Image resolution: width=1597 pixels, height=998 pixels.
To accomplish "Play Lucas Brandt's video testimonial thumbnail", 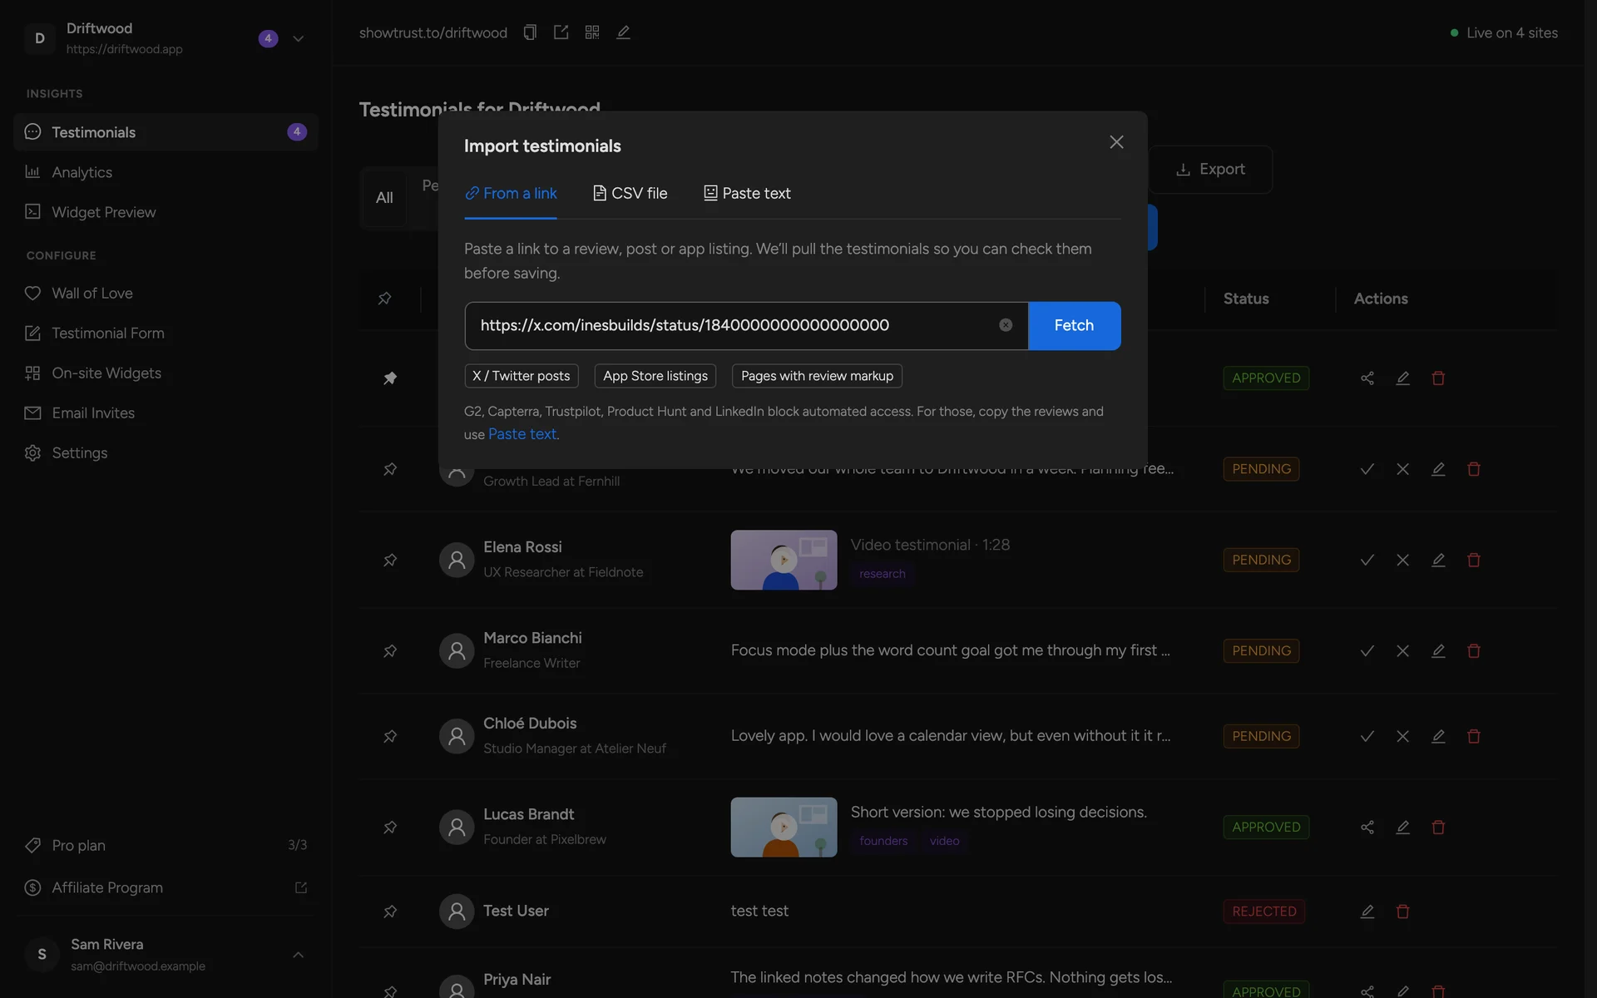I will (x=784, y=828).
